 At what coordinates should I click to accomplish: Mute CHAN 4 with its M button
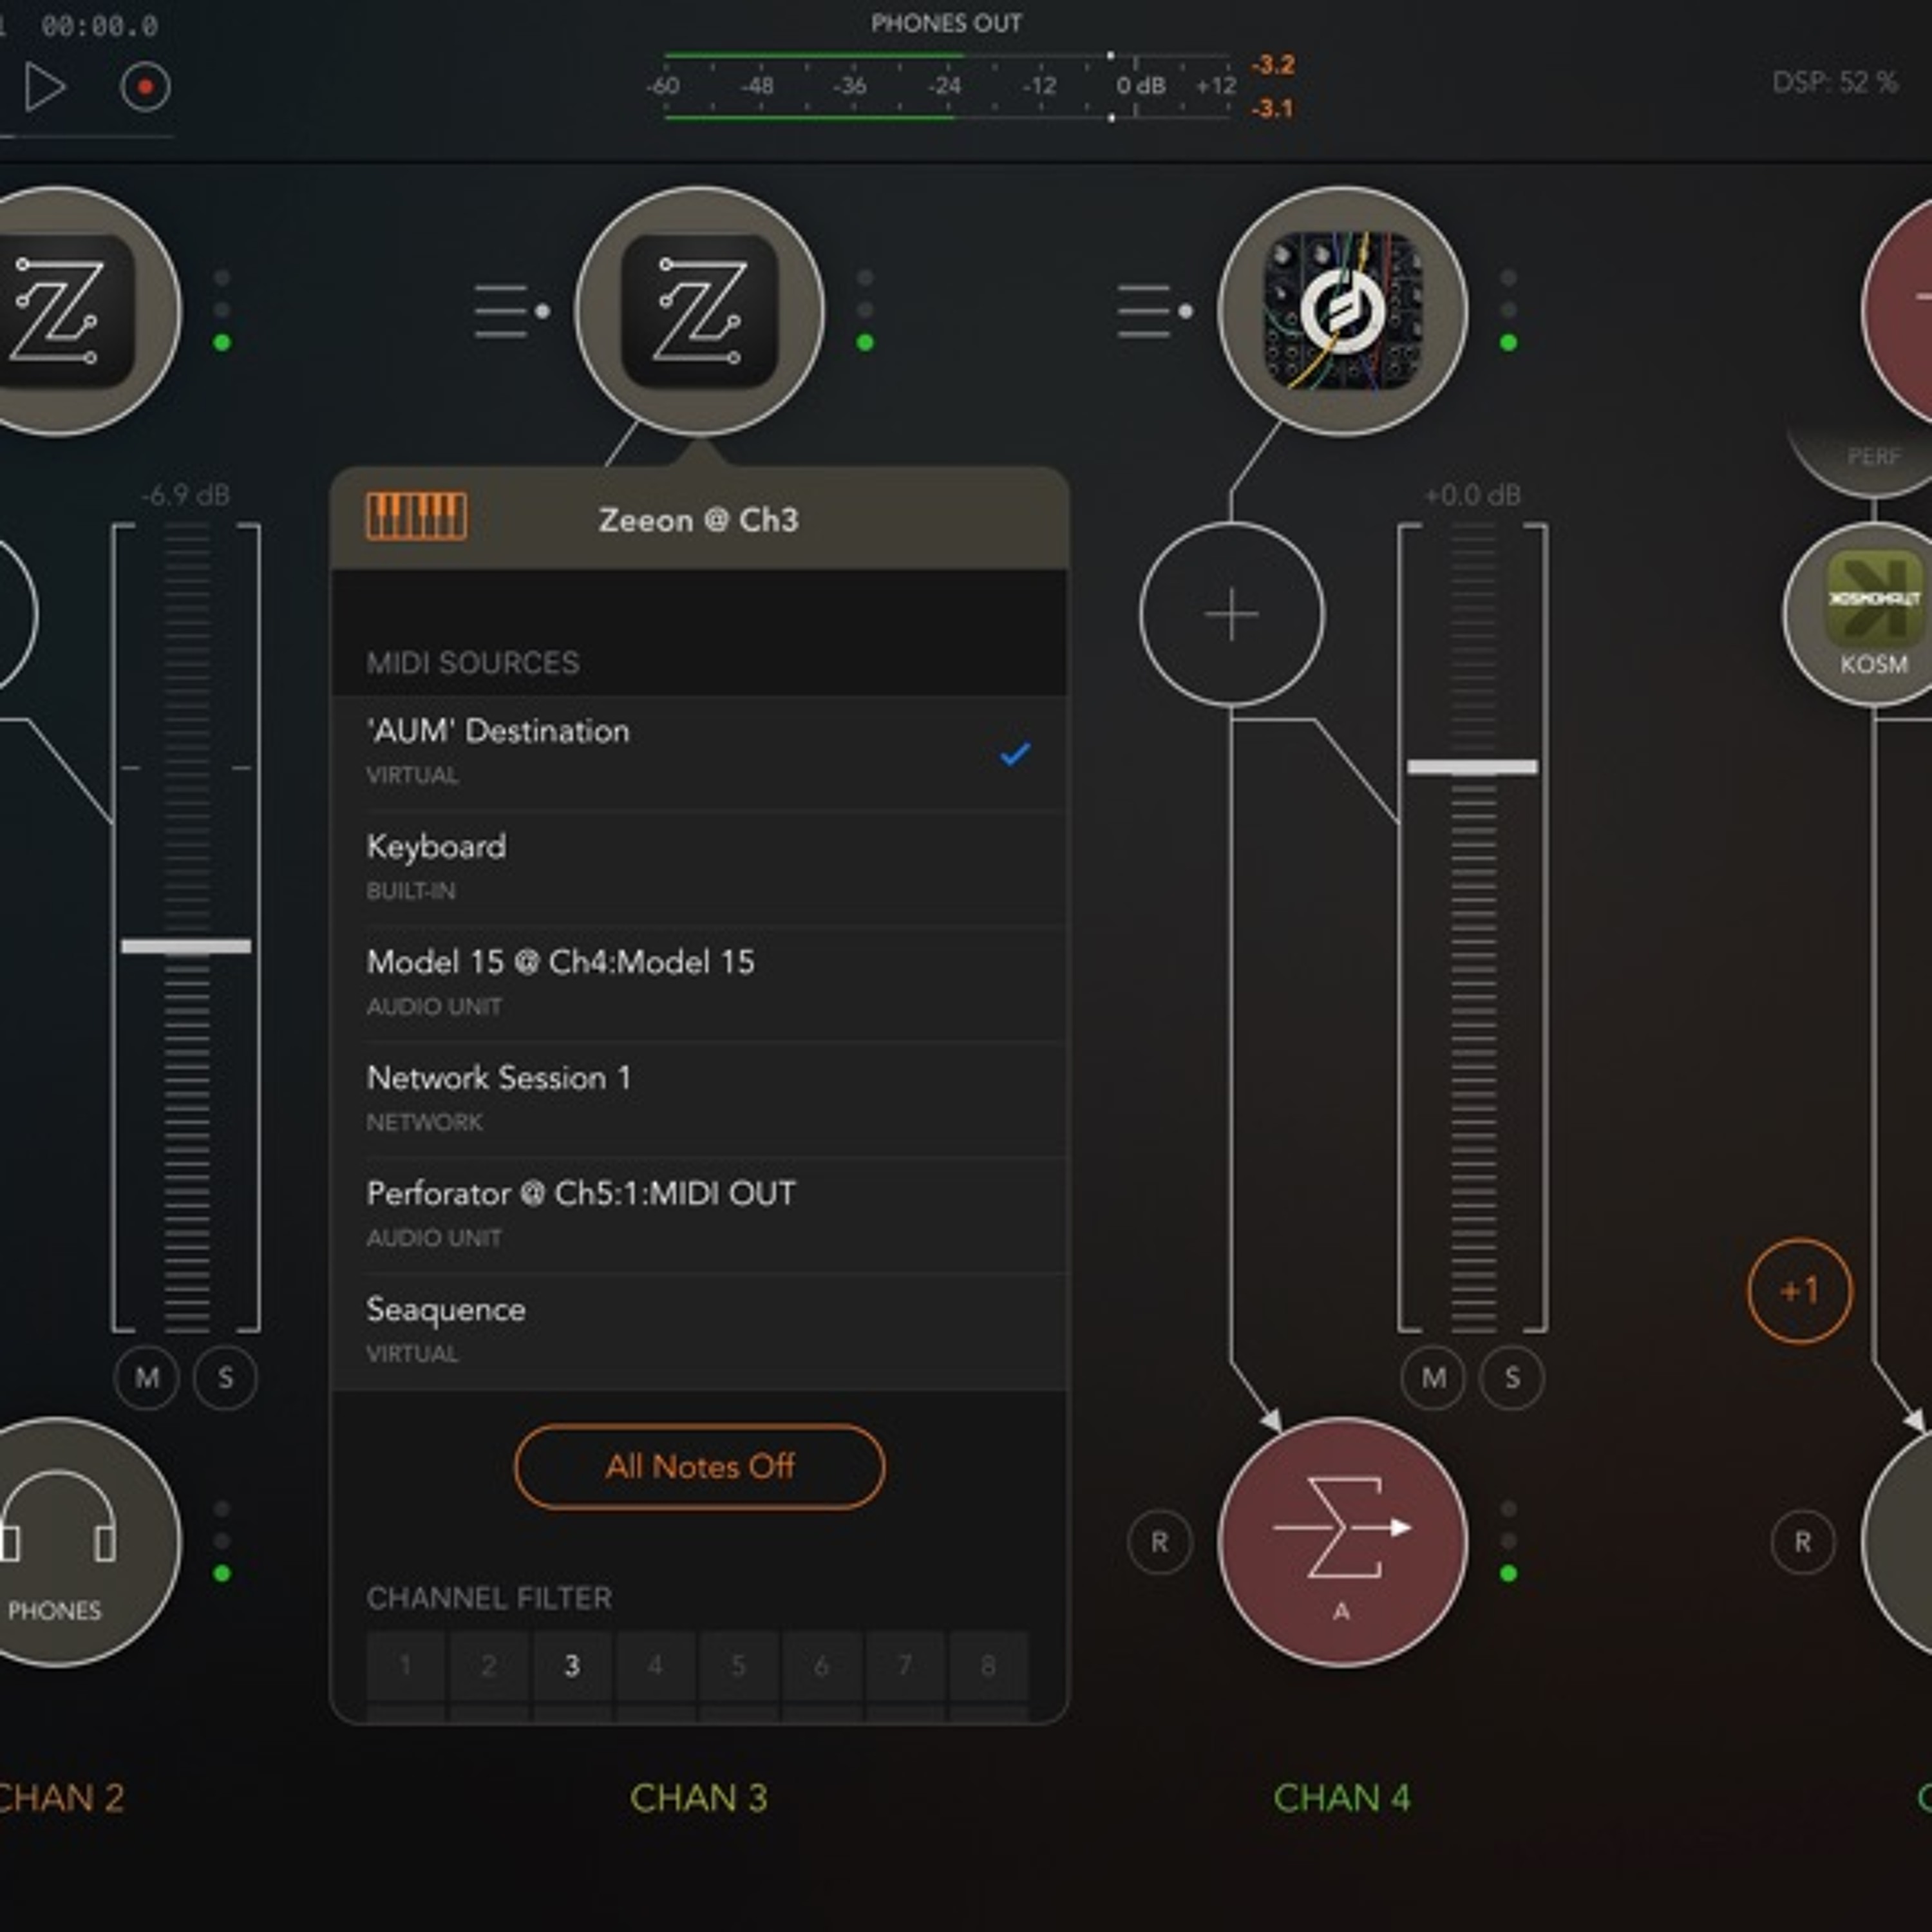pos(1433,1377)
